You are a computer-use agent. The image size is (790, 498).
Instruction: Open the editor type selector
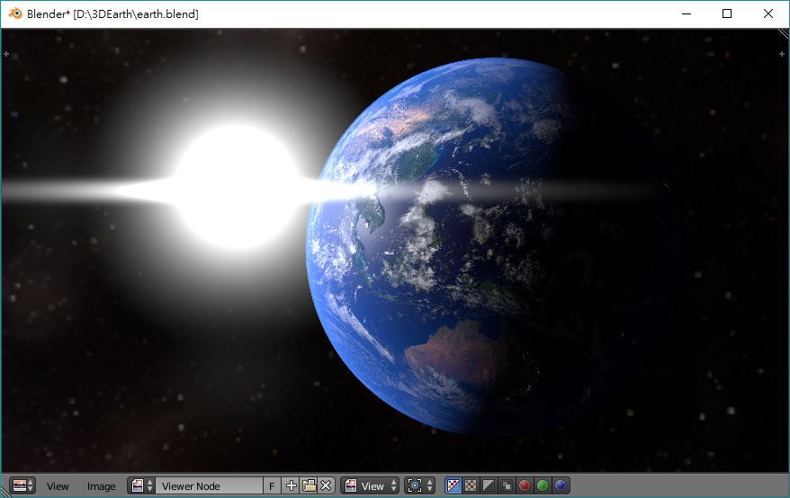click(23, 485)
